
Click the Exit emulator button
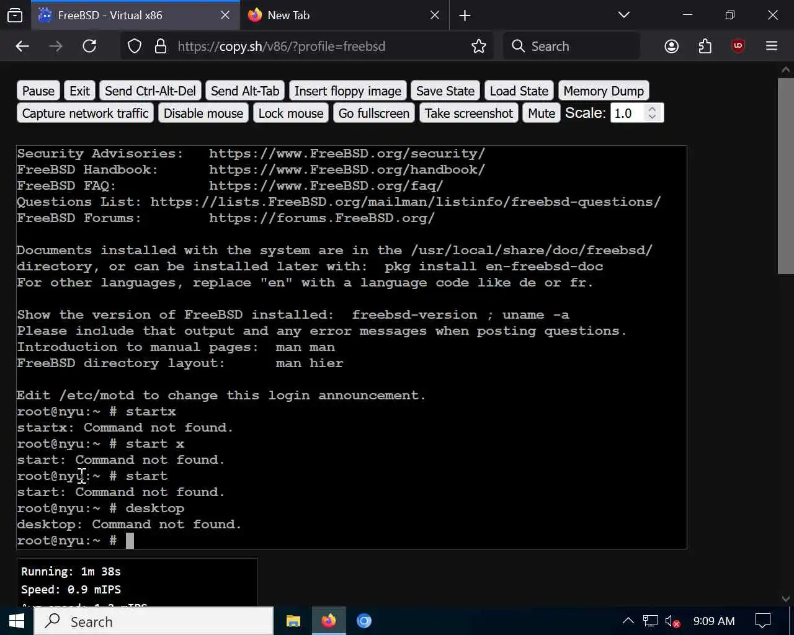coord(79,91)
